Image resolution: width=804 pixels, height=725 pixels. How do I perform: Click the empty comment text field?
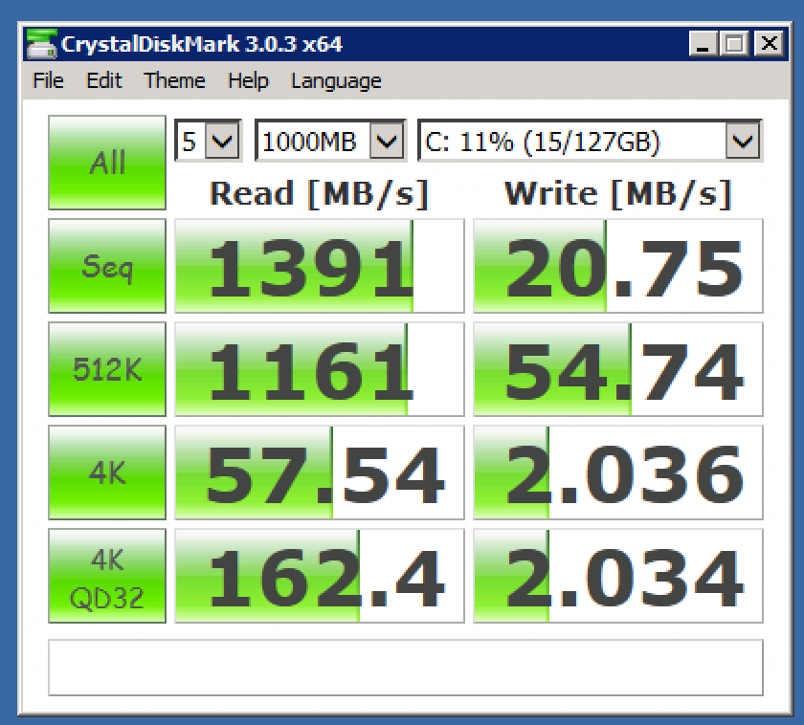405,667
